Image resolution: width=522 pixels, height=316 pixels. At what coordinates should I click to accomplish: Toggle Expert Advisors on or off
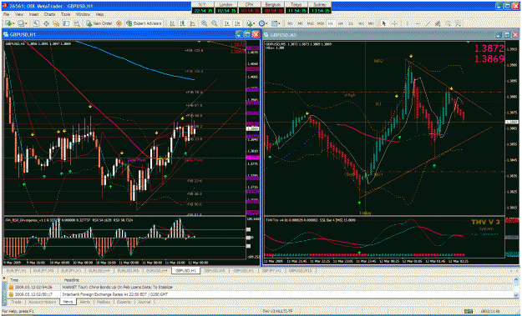144,23
